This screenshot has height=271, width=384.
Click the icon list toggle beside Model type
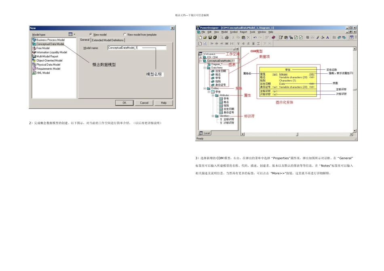70,34
